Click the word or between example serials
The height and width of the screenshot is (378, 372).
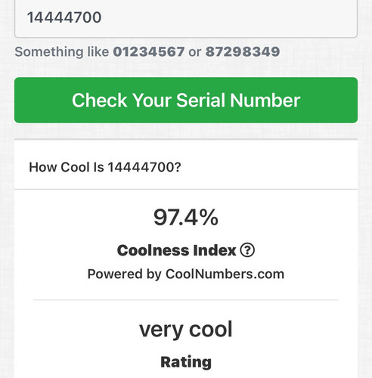[x=195, y=52]
